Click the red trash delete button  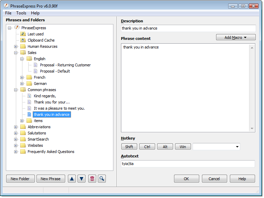pos(92,179)
